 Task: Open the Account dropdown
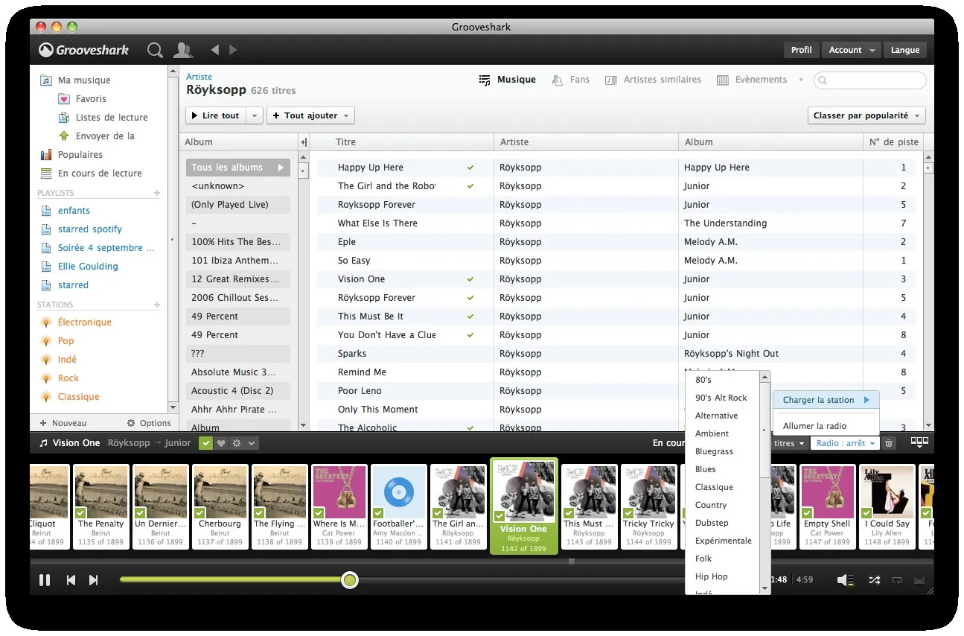click(852, 50)
